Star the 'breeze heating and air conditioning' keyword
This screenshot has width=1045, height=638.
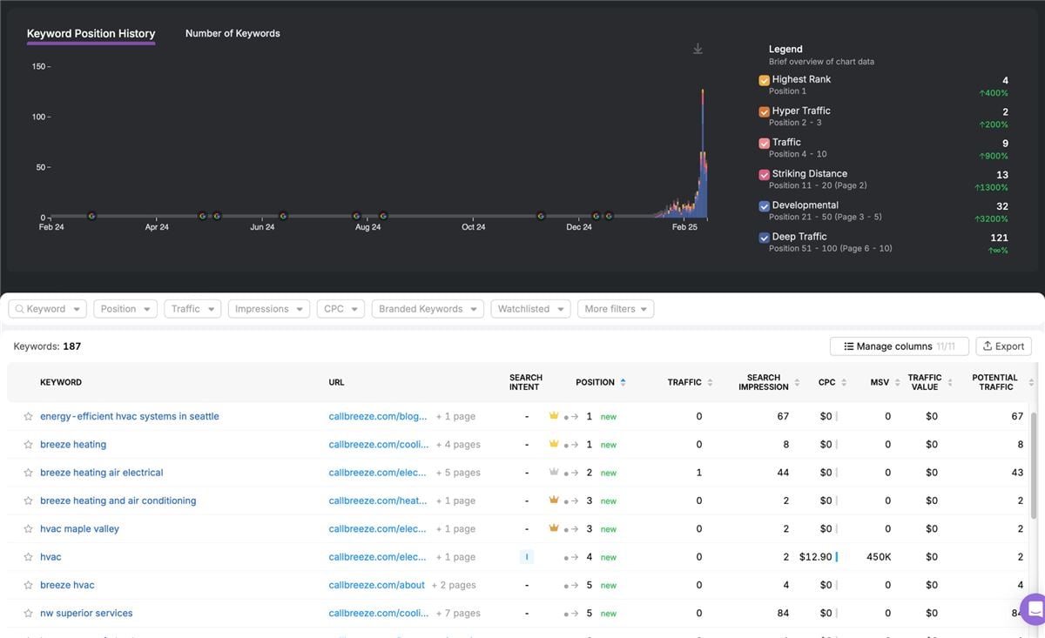point(28,500)
